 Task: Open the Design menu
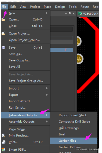tap(60, 7)
